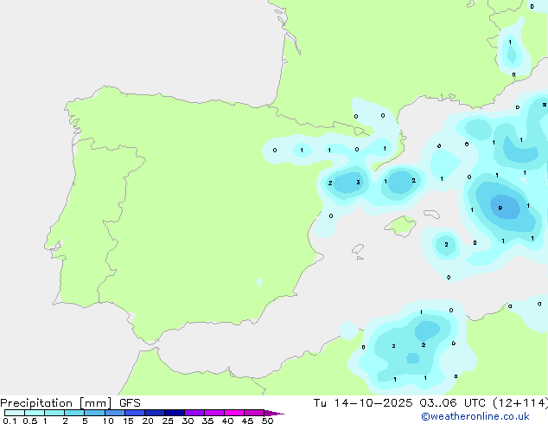548x424 pixels.
Task: Pick the legend swatch between 35 and 40
Action: 214,413
